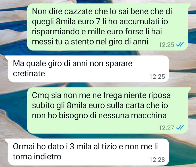196x167 pixels.
Task: Click the 12:27 timestamp
Action: [x=166, y=128]
